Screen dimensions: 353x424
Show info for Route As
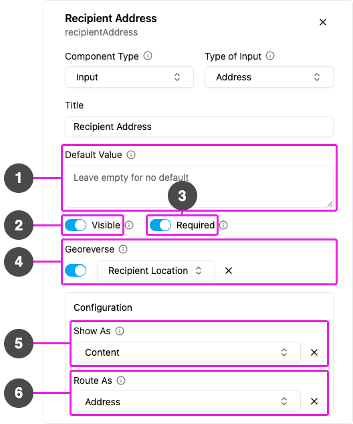121,380
